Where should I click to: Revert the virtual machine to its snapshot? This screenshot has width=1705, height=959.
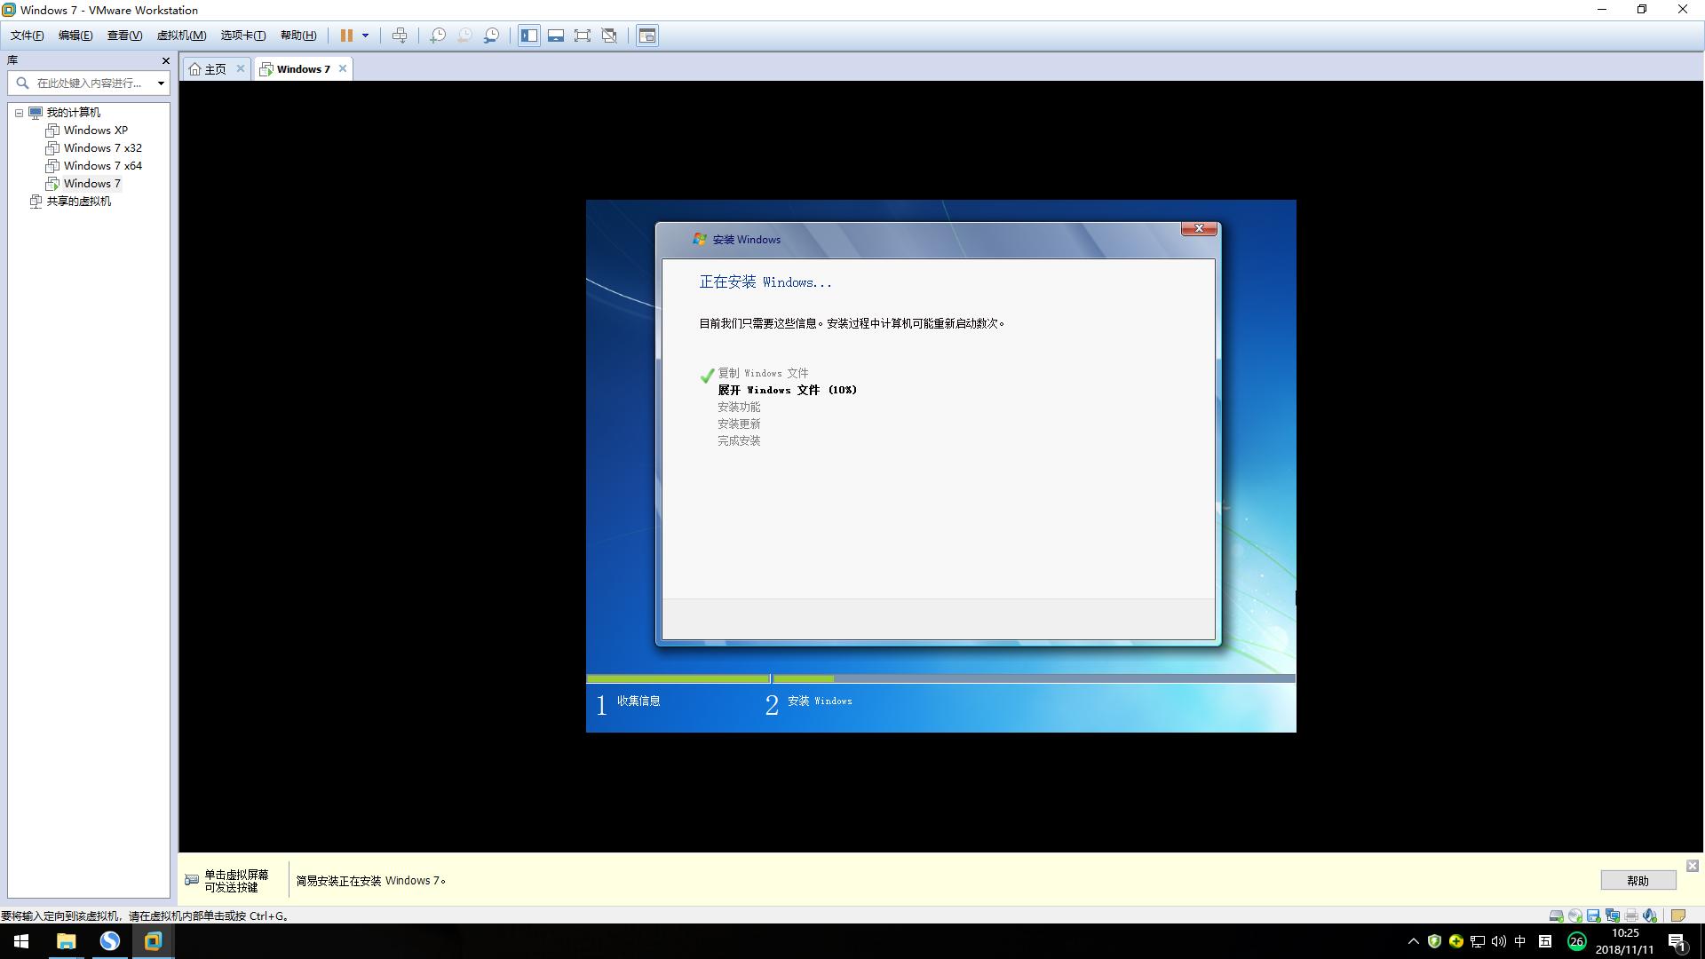[464, 36]
